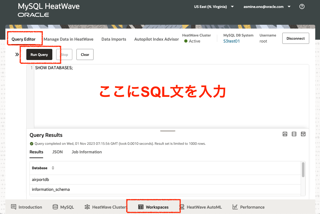Open Autopilot Index Advisor tab
The image size is (320, 214).
coord(156,39)
